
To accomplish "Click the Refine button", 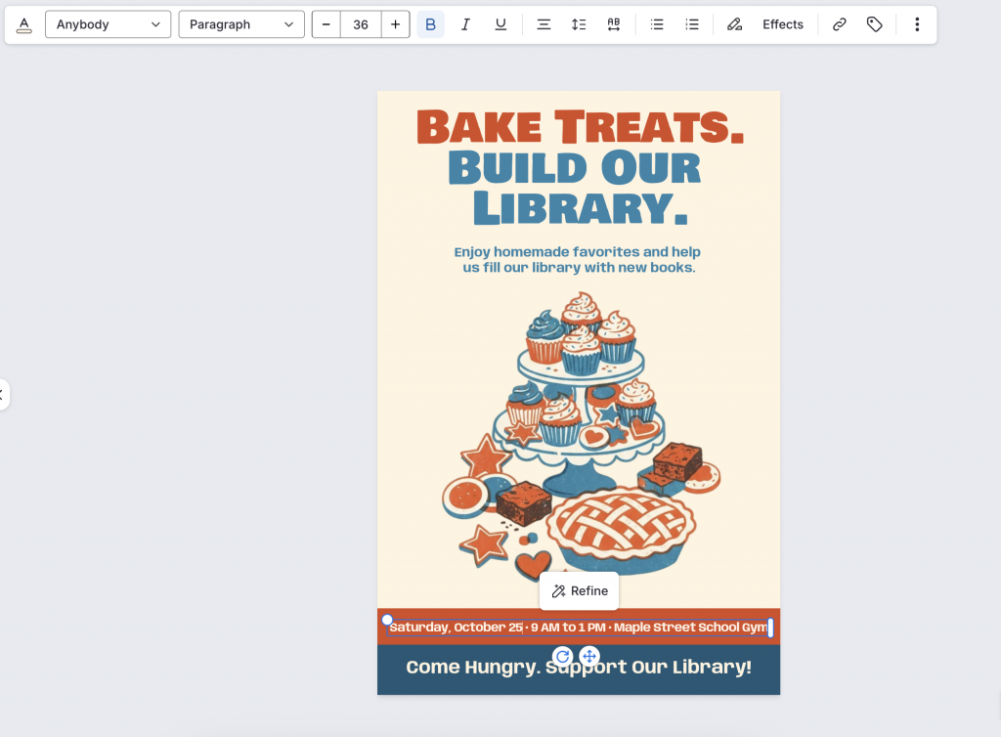I will pyautogui.click(x=579, y=591).
